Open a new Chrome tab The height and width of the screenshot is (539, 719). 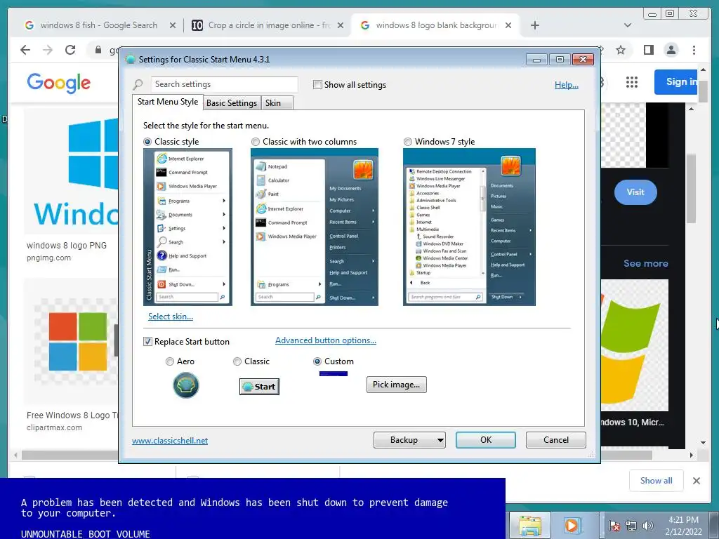[534, 25]
